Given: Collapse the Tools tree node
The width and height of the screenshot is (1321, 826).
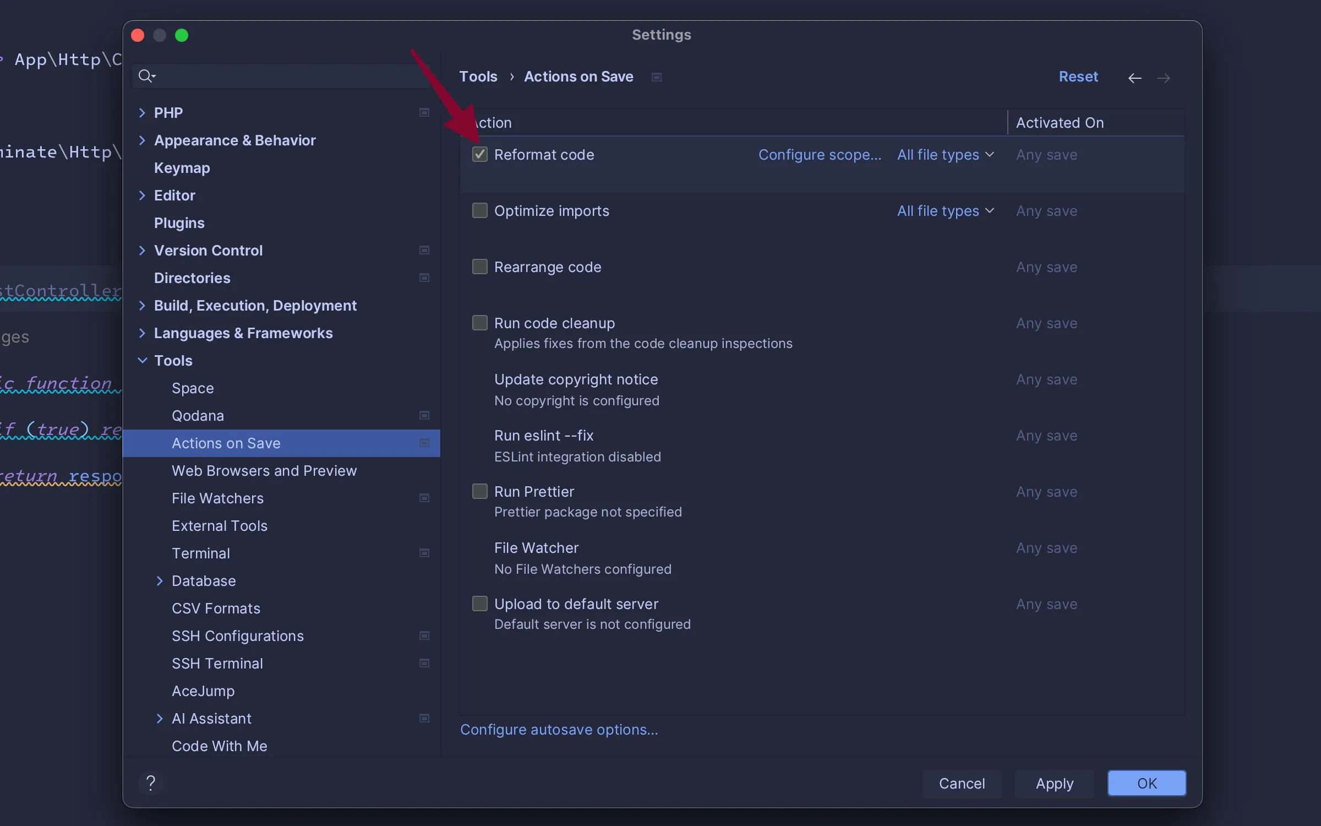Looking at the screenshot, I should pyautogui.click(x=142, y=361).
